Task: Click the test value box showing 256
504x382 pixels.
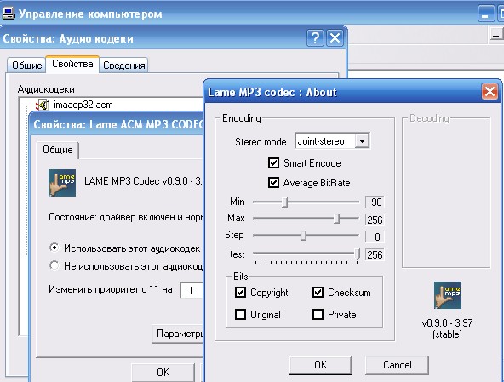Action: 375,255
